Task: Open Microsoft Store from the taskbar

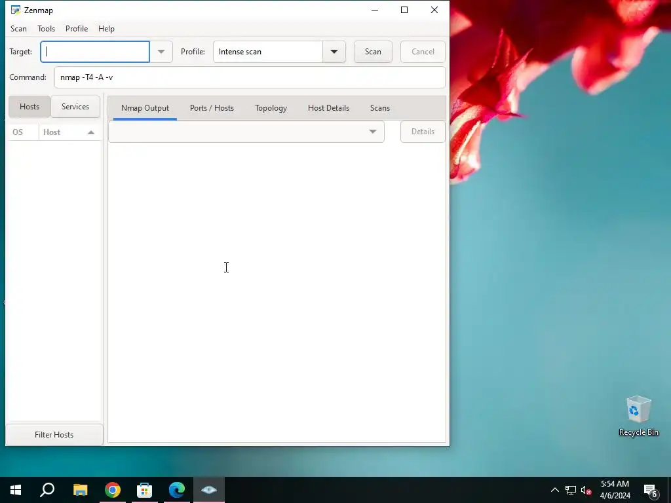Action: (x=145, y=490)
